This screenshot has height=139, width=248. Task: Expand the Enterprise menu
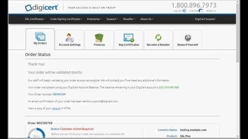coord(94,19)
